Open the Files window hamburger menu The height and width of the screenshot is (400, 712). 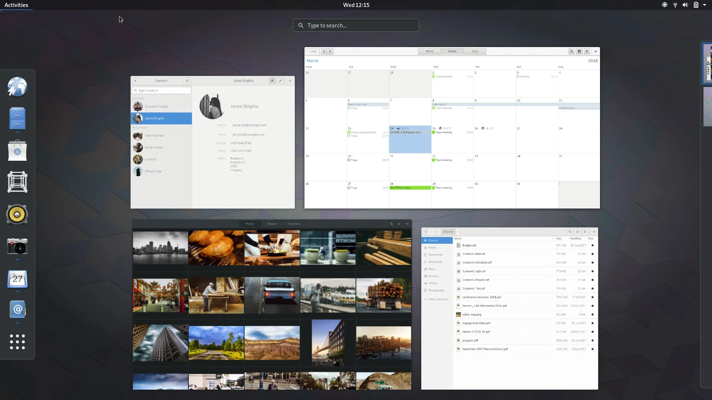(585, 232)
